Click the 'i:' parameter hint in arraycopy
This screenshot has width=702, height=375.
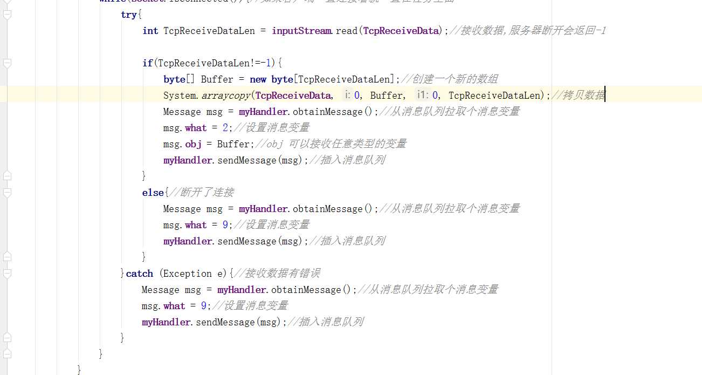coord(348,96)
